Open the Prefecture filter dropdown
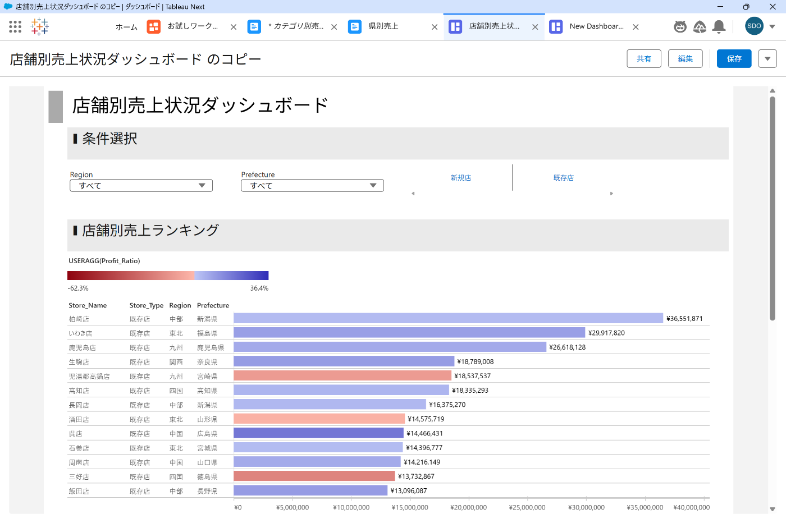The width and height of the screenshot is (786, 523). (312, 186)
